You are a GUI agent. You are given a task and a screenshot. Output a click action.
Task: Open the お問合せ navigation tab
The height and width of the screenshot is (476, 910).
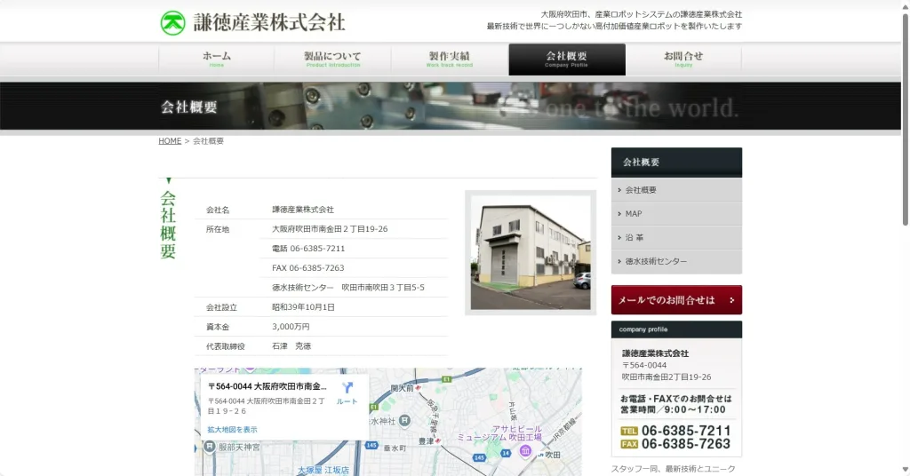[683, 59]
